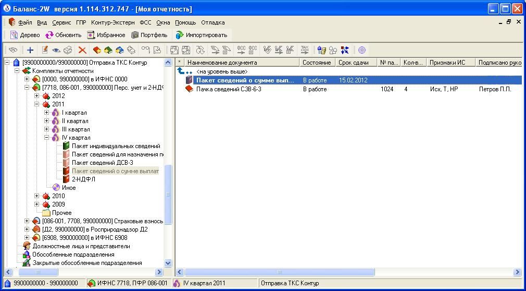Click the blue plus Add icon
Screen dimensions: 526x291
pos(30,50)
